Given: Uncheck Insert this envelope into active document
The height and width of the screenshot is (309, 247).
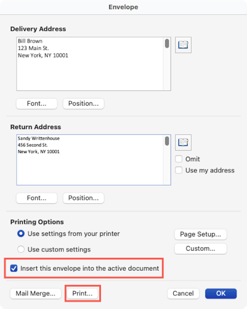Looking at the screenshot, I should pos(14,268).
